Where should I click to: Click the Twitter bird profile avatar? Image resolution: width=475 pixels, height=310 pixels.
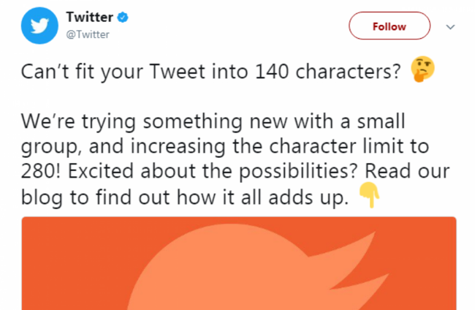coord(35,26)
